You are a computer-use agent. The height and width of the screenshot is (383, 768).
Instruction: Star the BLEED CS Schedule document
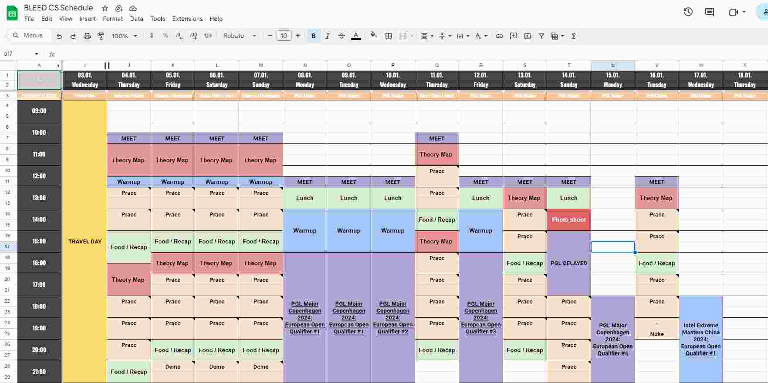point(105,8)
